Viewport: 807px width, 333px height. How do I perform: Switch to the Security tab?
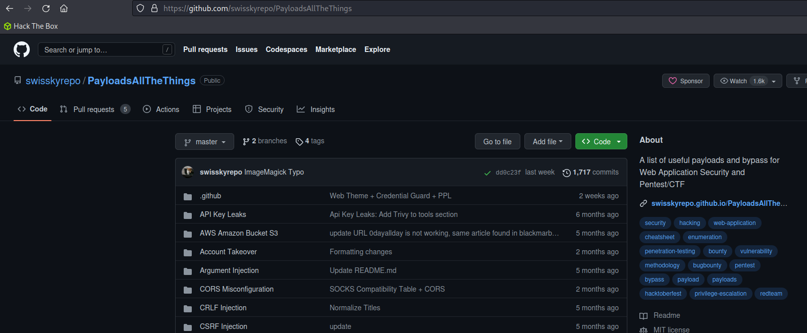point(264,109)
